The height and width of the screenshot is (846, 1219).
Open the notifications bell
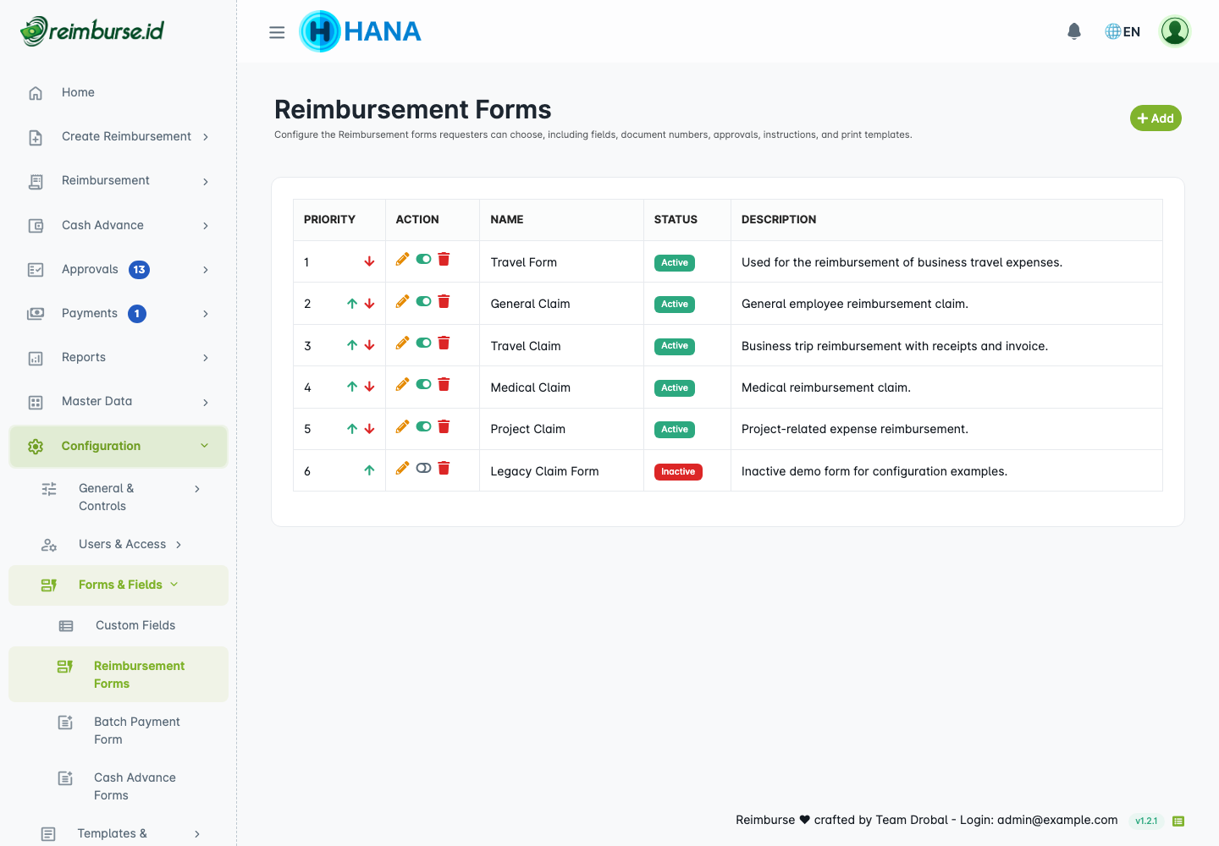1074,31
